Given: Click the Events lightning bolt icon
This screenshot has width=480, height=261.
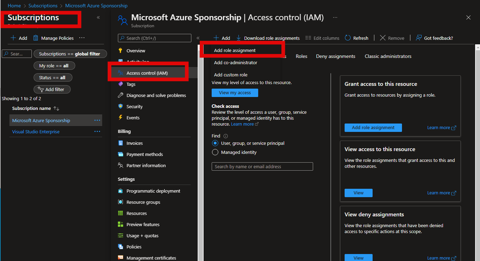Looking at the screenshot, I should 120,118.
